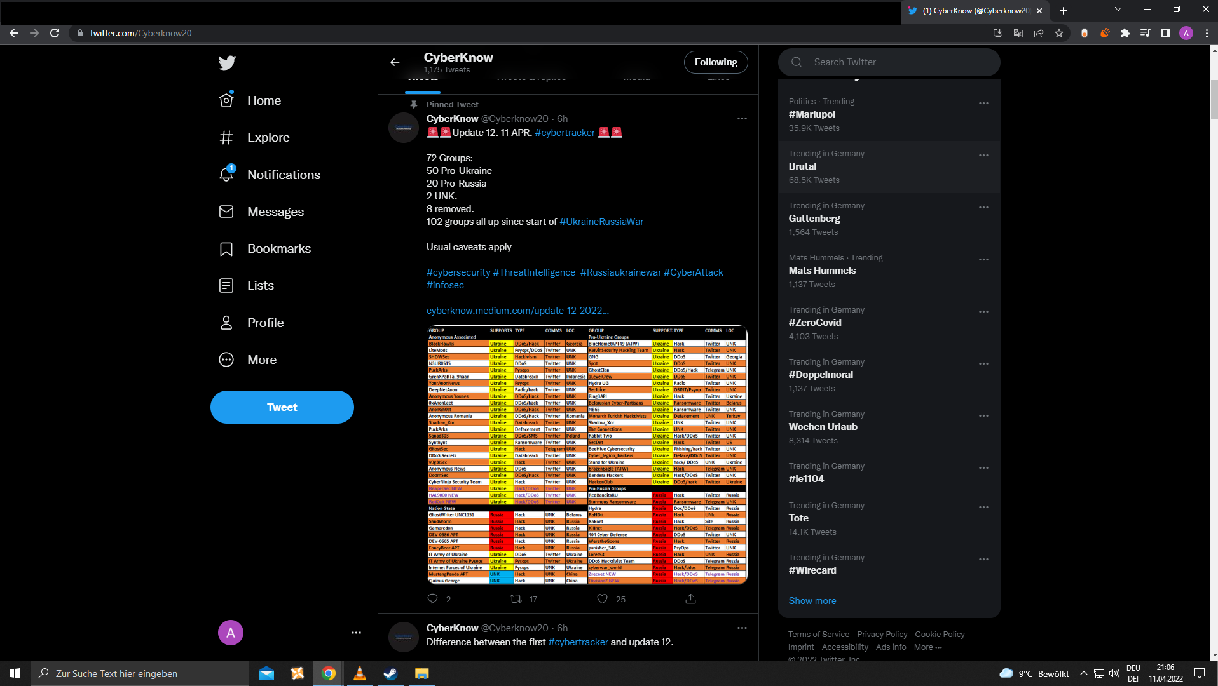
Task: Reload the page in Chrome
Action: (x=55, y=33)
